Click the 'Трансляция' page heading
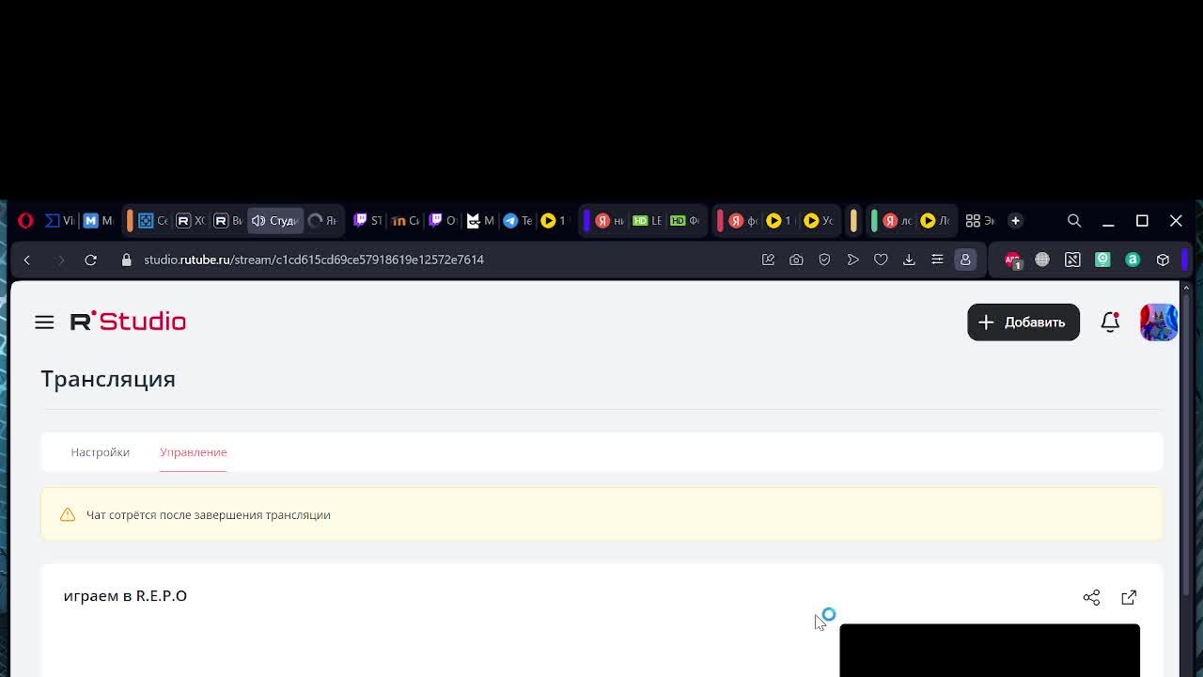This screenshot has width=1203, height=677. [x=108, y=379]
